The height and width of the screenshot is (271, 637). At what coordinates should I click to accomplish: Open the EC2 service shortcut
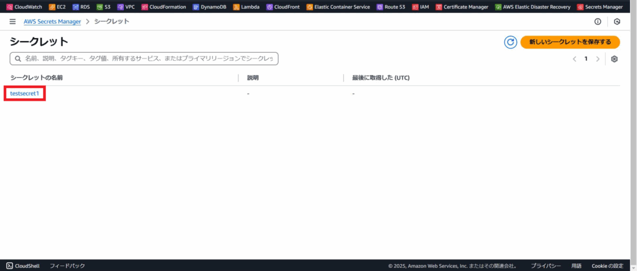coord(56,7)
